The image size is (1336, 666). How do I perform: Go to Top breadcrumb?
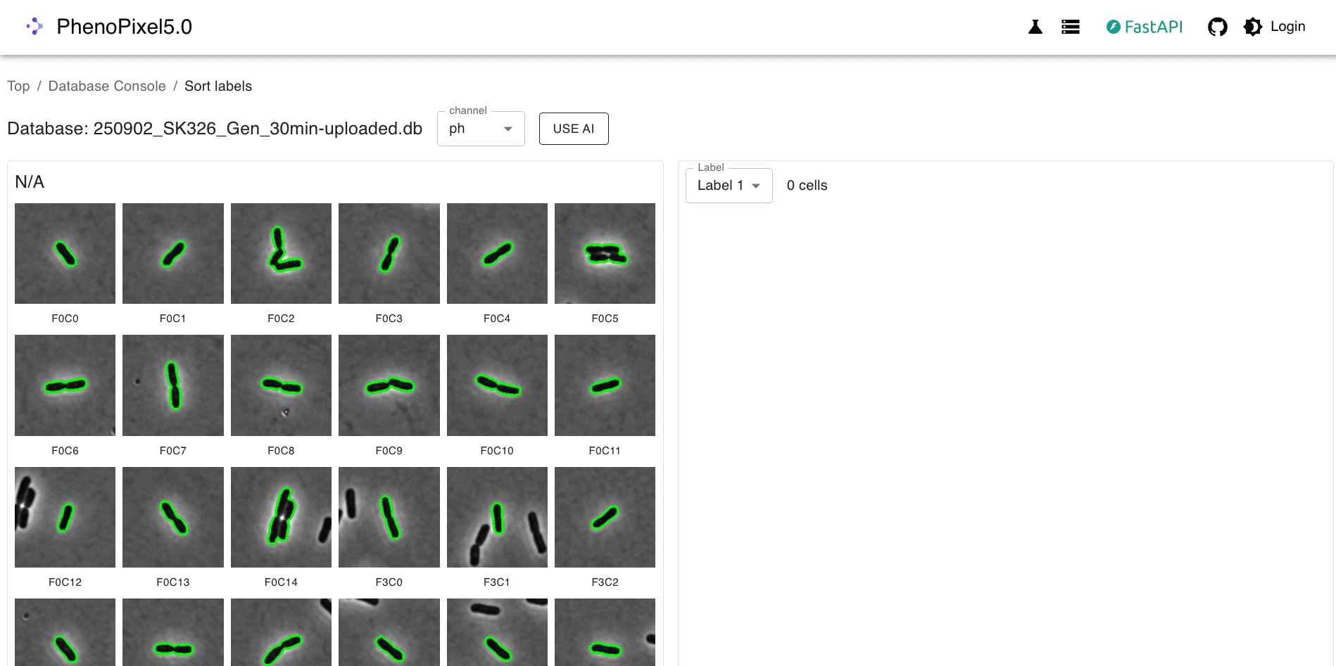[x=18, y=86]
